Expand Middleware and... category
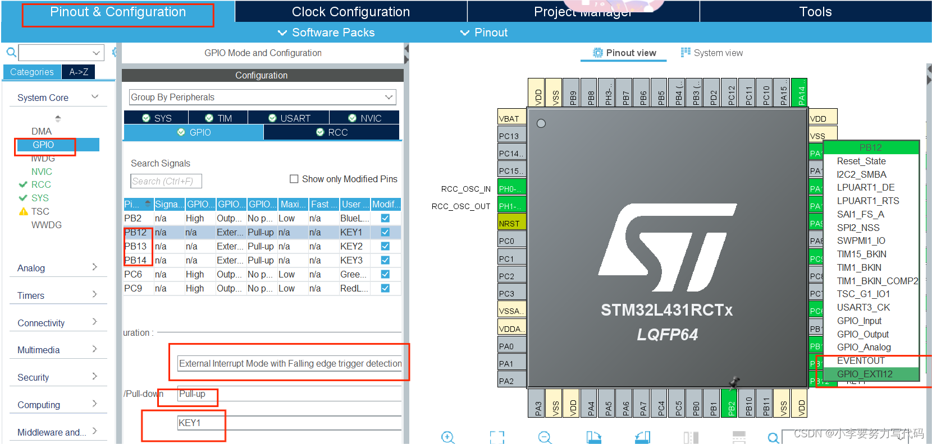Image resolution: width=932 pixels, height=444 pixels. [x=94, y=432]
